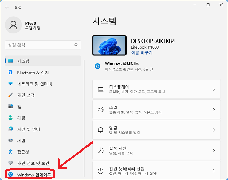Select 시스템 in the sidebar

click(x=43, y=61)
